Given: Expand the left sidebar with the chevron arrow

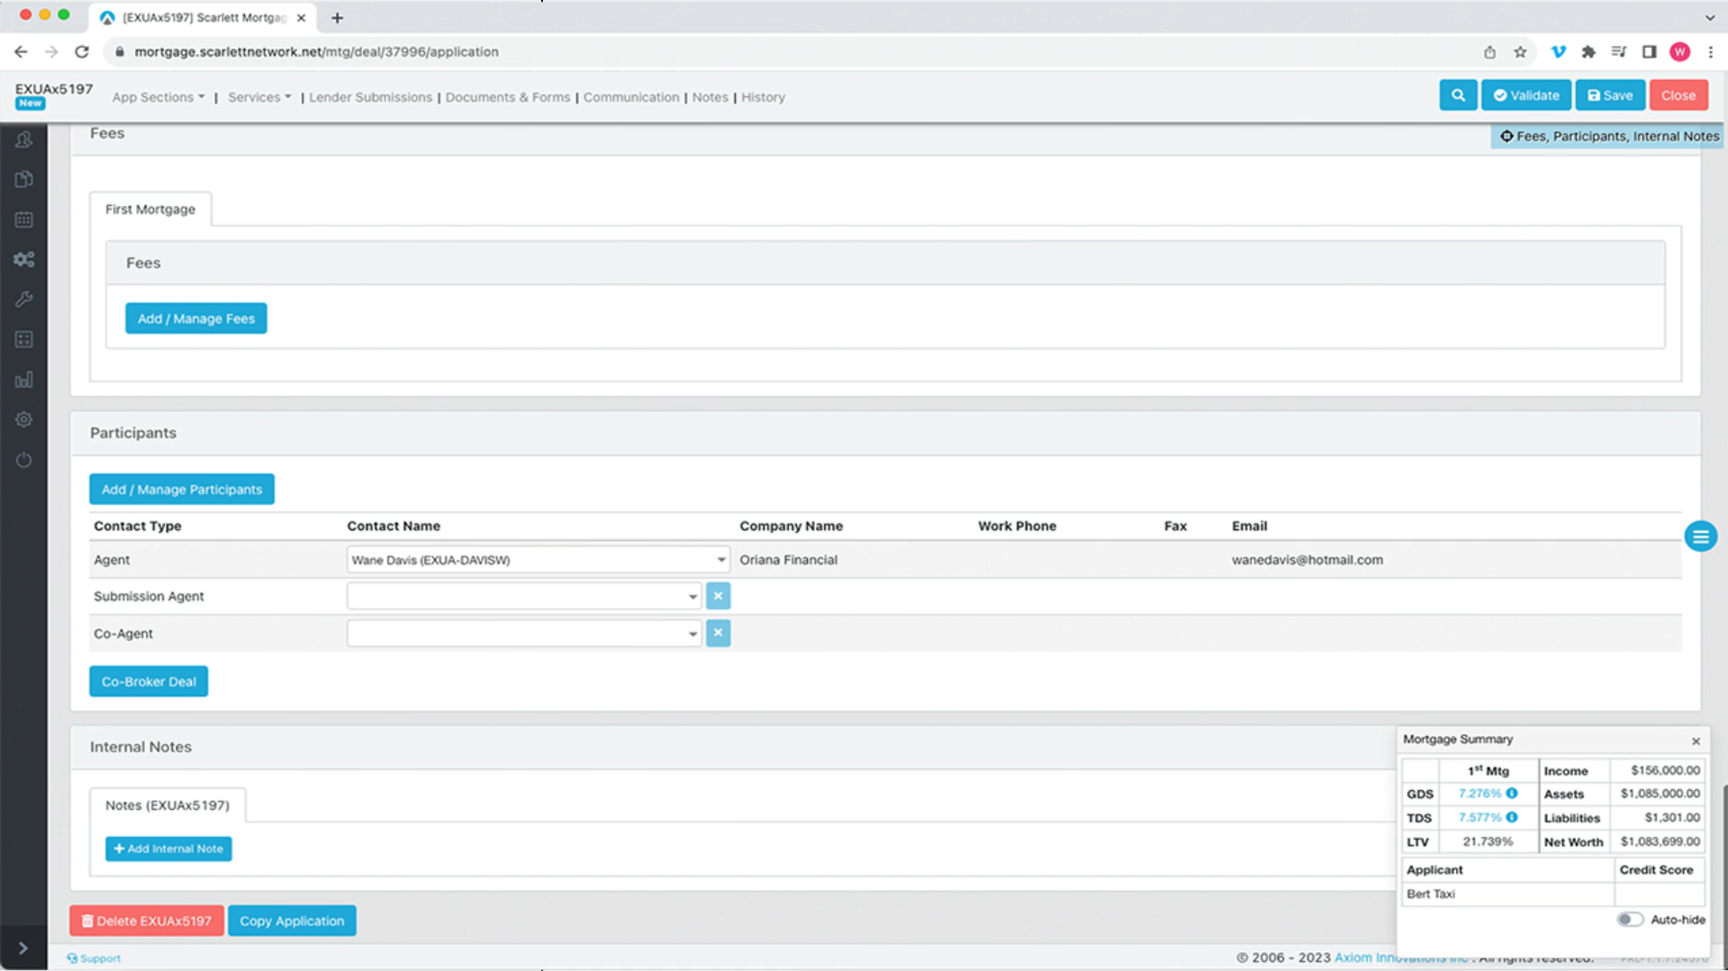Looking at the screenshot, I should coord(23,948).
